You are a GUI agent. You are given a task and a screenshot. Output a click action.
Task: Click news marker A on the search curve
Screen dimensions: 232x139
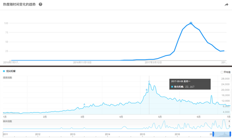[x=84, y=105]
